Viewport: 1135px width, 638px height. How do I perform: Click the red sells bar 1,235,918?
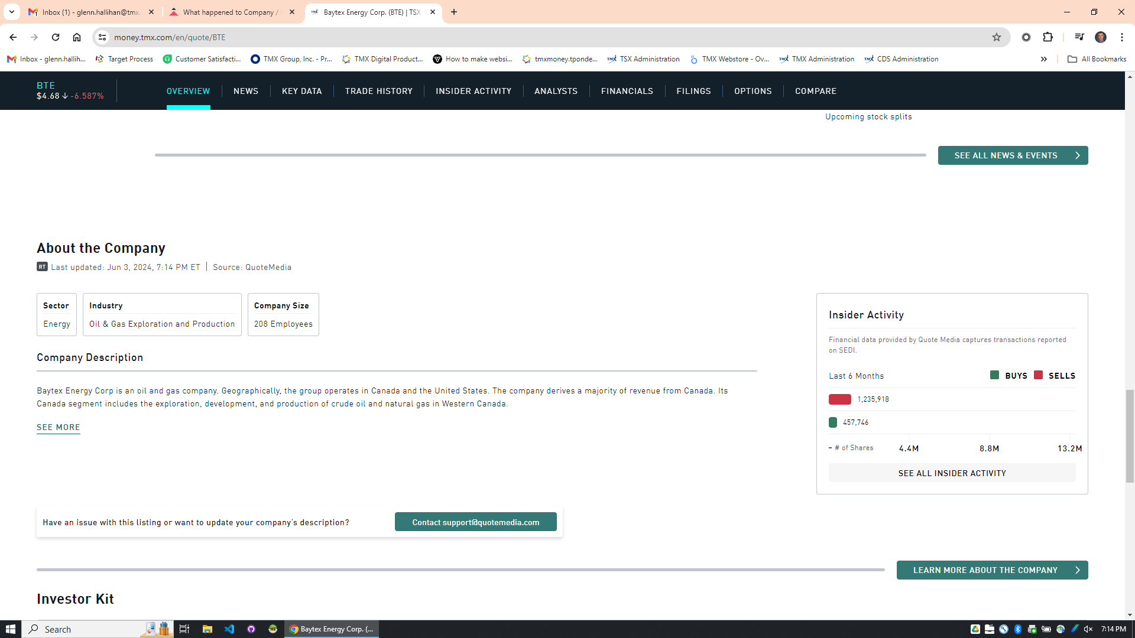click(x=839, y=399)
